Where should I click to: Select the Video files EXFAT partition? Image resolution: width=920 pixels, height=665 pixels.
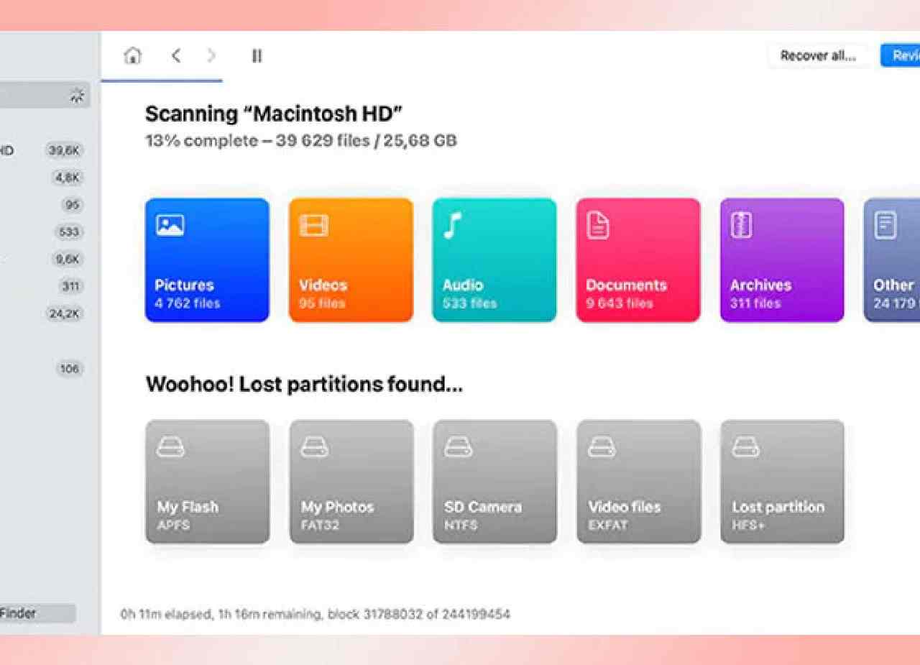(638, 482)
